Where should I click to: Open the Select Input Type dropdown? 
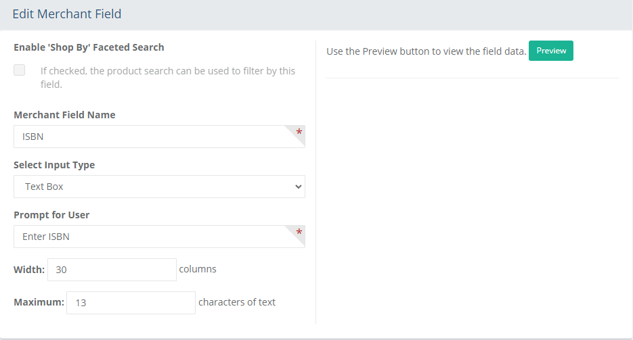tap(159, 187)
